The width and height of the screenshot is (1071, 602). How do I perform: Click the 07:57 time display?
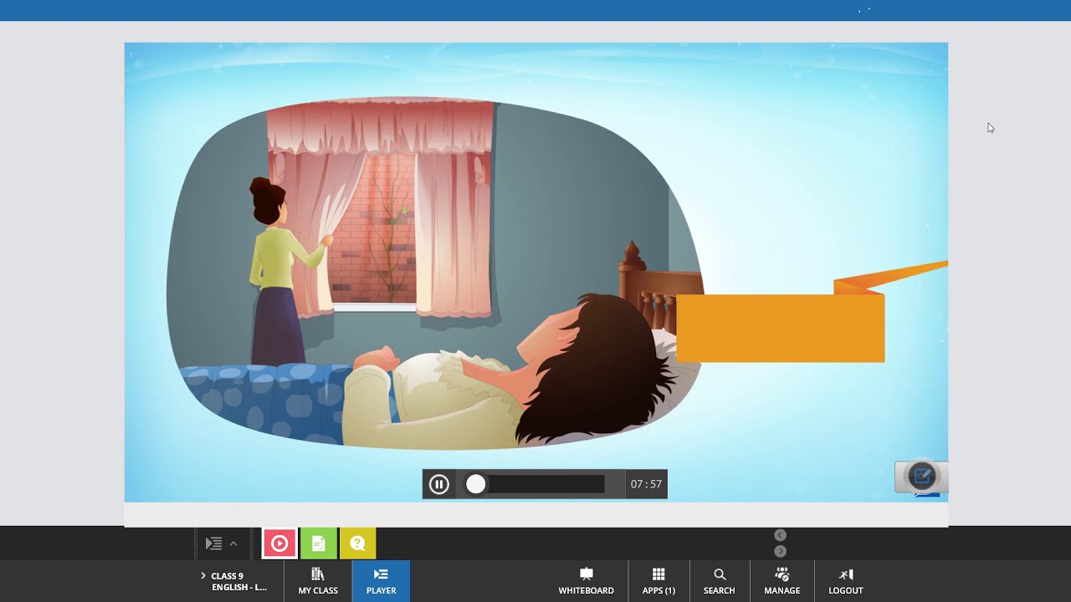coord(646,484)
